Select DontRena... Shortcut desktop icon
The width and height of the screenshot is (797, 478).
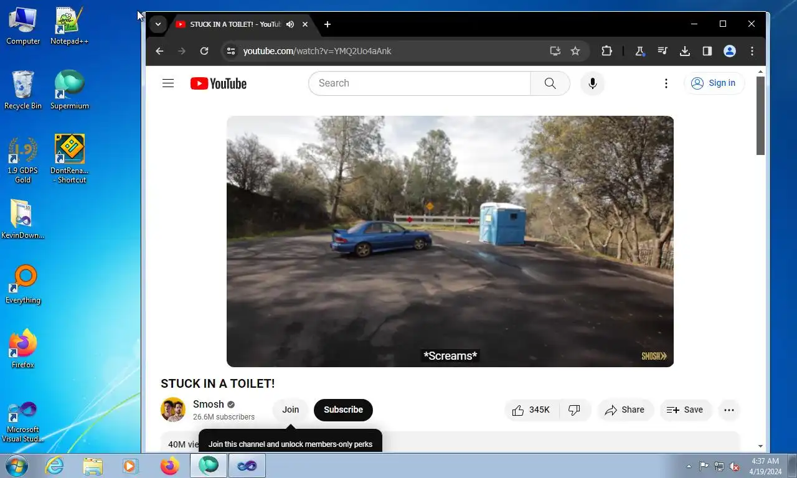(69, 160)
